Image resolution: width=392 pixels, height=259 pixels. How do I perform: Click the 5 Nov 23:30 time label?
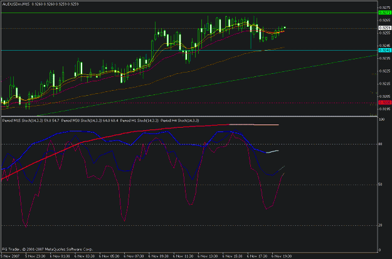coord(35,256)
